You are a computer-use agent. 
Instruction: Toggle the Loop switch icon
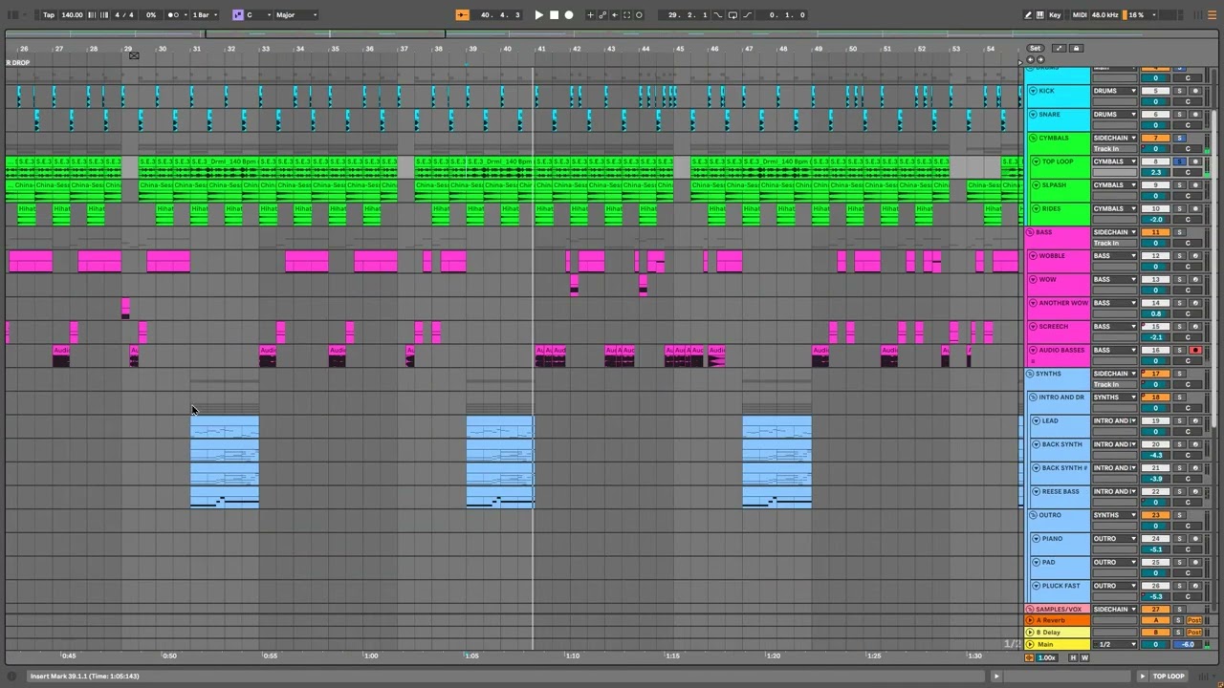732,14
